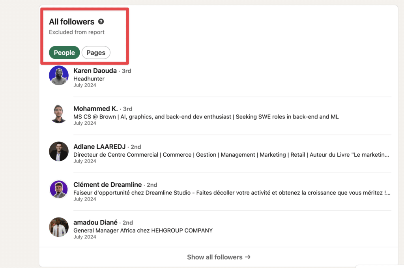Image resolution: width=404 pixels, height=268 pixels.
Task: Click Clément's Faiseur d'opportunité headline text
Action: click(232, 193)
